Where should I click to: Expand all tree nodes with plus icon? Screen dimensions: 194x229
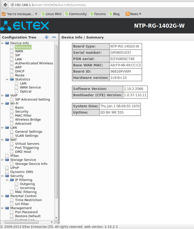pos(47,37)
